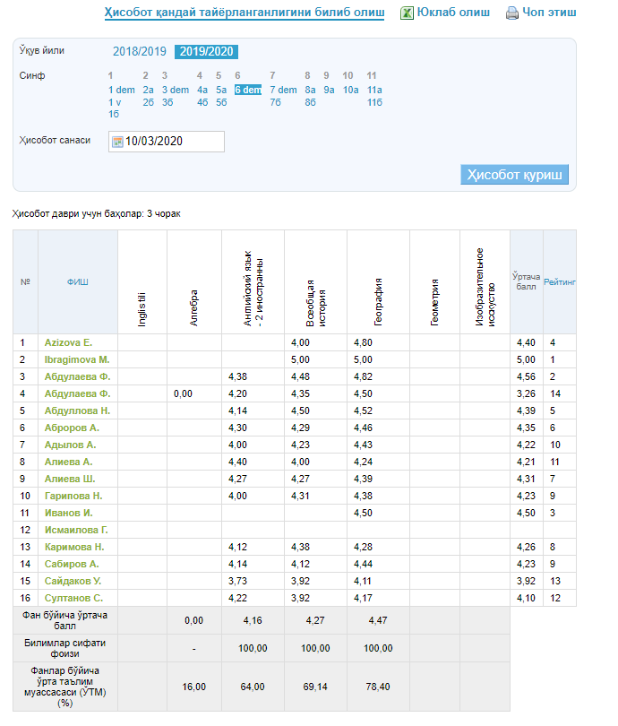Open the report preparation info link
Viewport: 618px width, 726px height.
244,13
